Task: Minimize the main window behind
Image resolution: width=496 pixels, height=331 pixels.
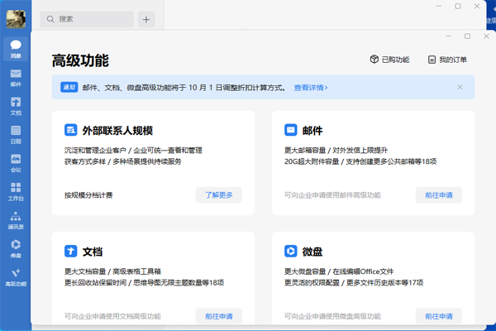Action: coord(439,6)
